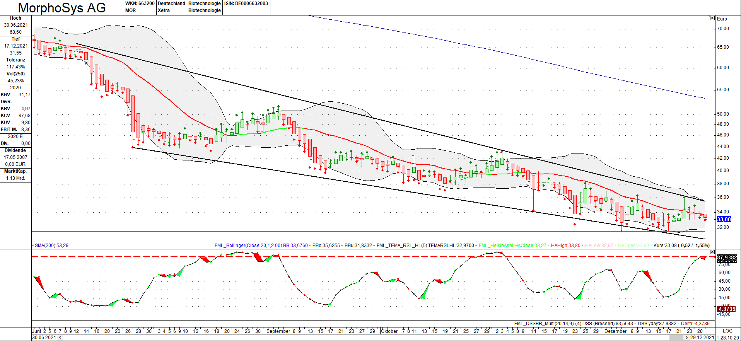Click the KBV row value 4,97
This screenshot has height=341, width=741.
click(26, 109)
